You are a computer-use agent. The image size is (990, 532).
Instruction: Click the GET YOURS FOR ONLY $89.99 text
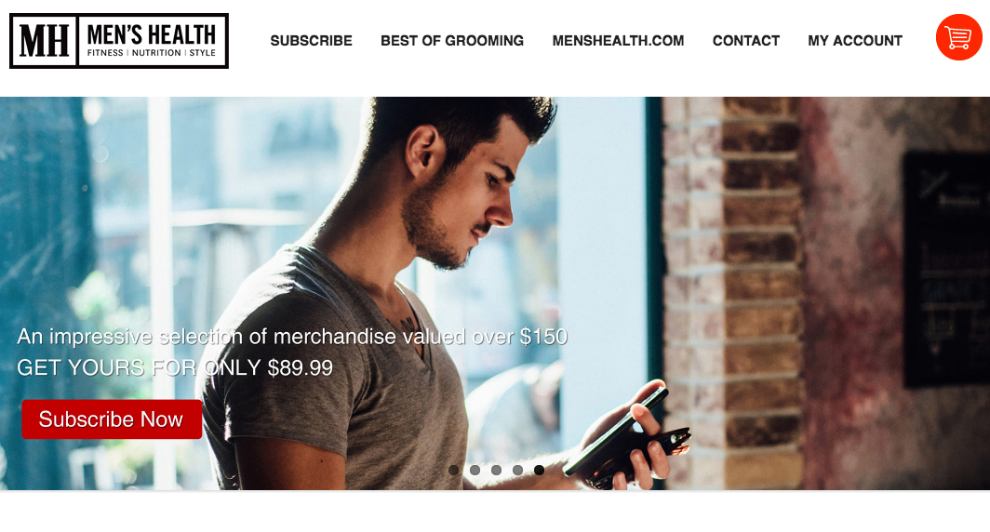coord(175,367)
